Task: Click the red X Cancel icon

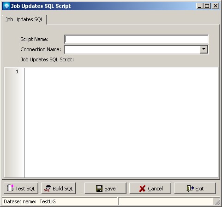Action: (x=142, y=189)
